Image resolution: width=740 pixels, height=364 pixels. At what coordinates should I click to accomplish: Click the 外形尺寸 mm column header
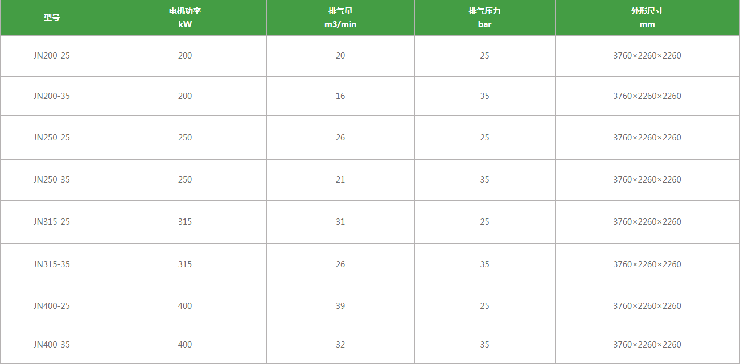click(647, 18)
